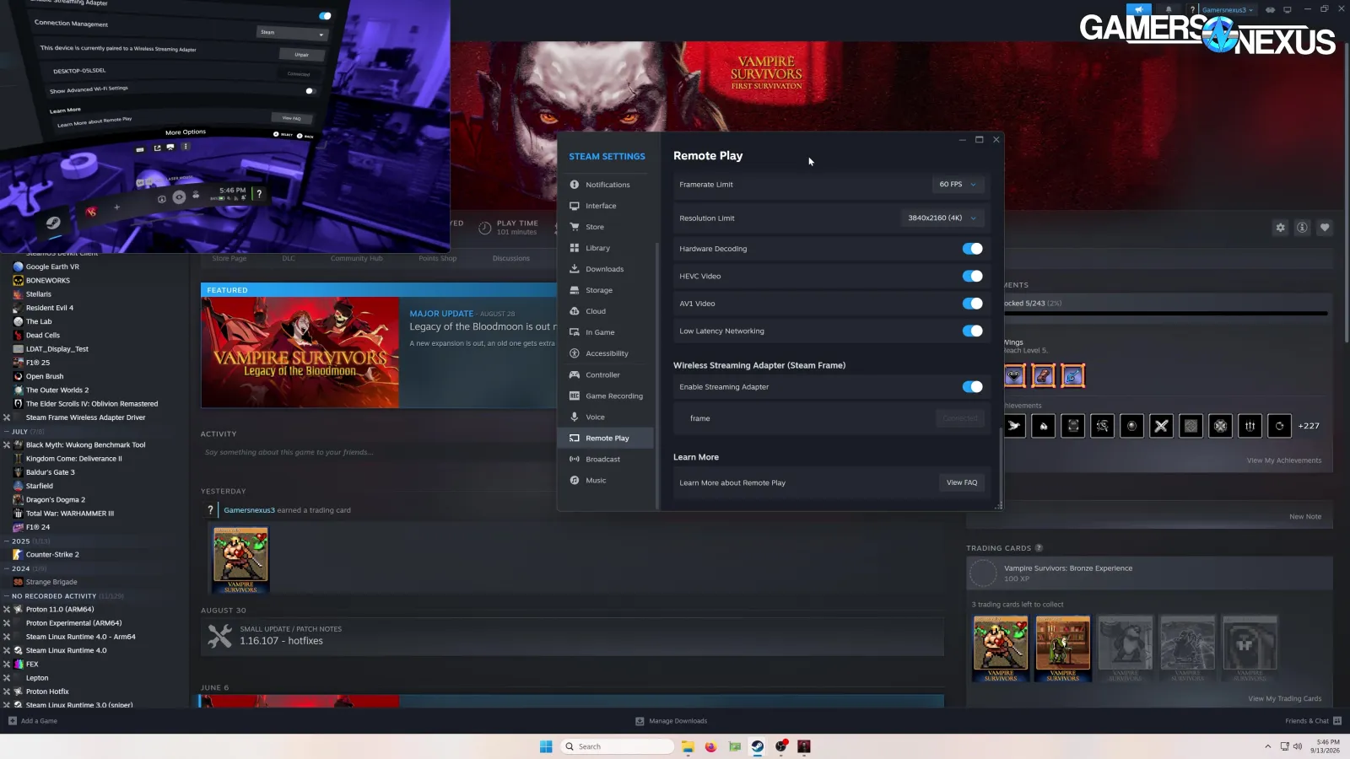Image resolution: width=1350 pixels, height=759 pixels.
Task: Click the Steam help question mark icon
Action: pos(1192,9)
